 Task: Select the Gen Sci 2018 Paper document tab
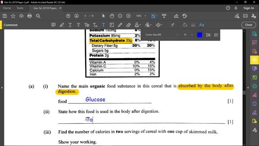46,8
